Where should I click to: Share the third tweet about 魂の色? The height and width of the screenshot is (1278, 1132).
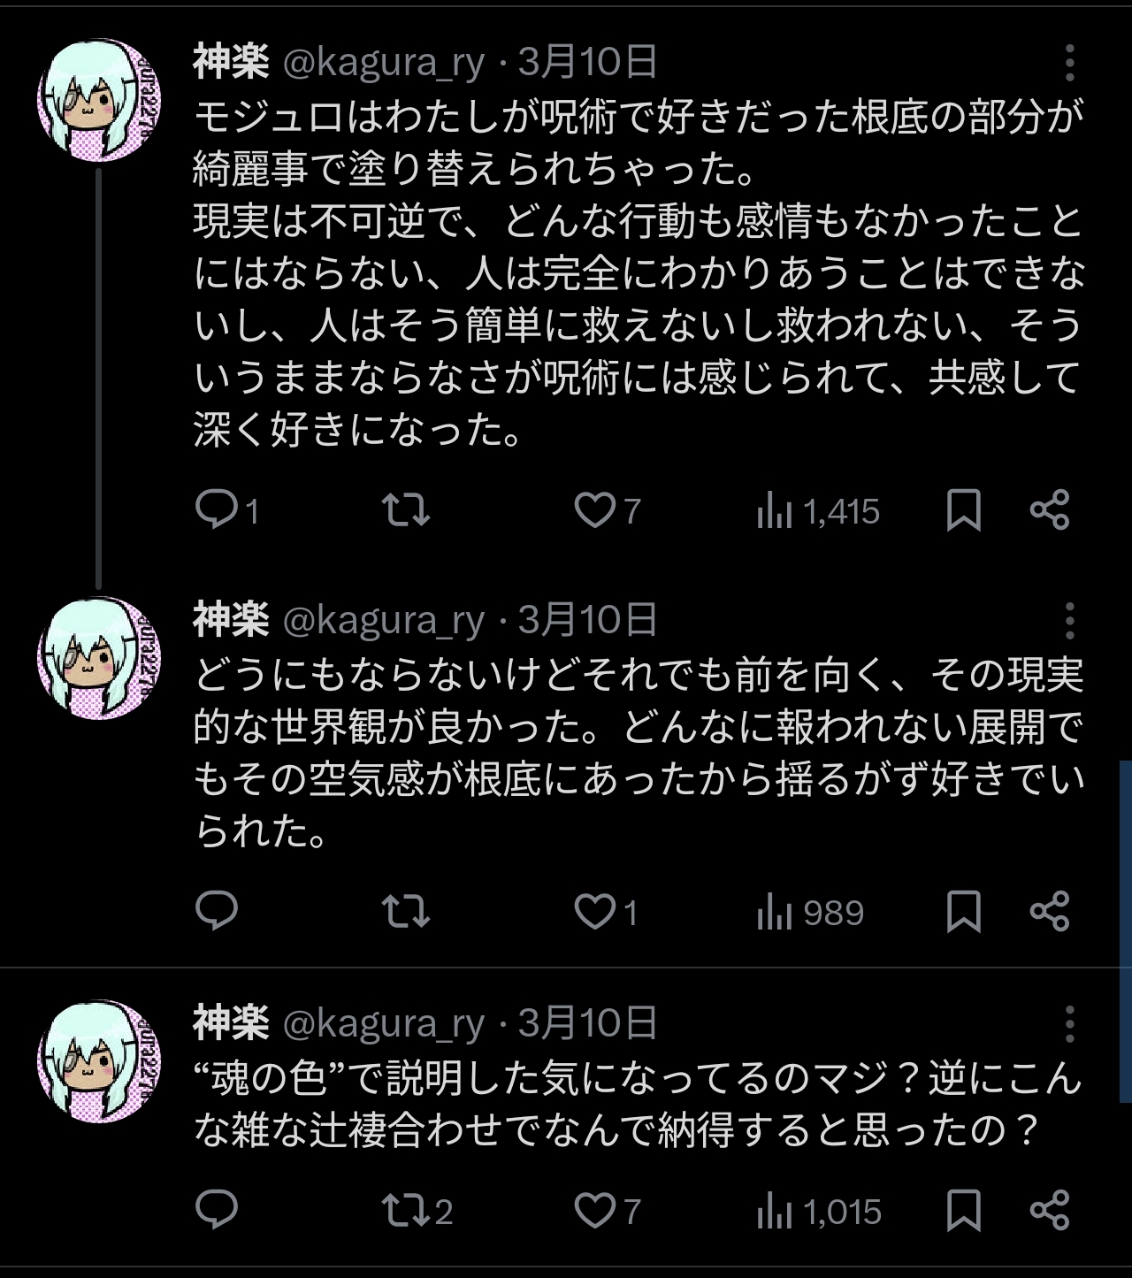tap(1050, 1210)
